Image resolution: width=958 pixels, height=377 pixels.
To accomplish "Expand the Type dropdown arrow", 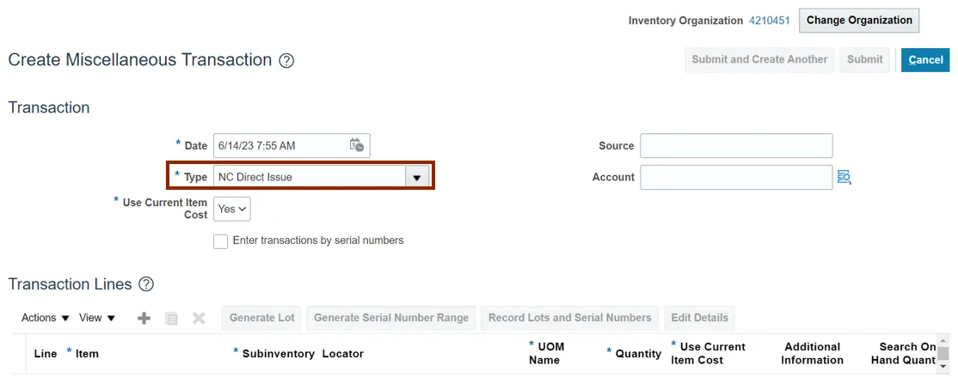I will click(416, 178).
